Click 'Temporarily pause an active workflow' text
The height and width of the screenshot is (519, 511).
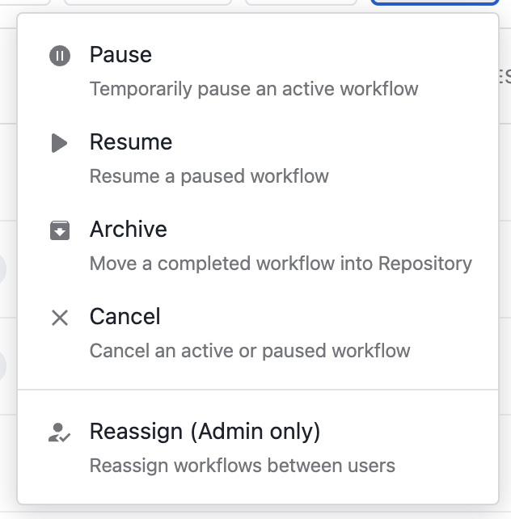point(254,89)
